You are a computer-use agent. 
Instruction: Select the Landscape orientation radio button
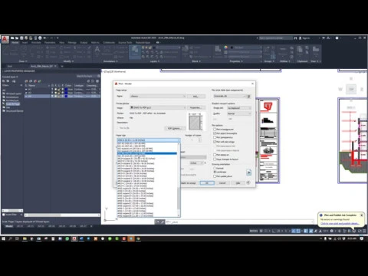point(215,172)
